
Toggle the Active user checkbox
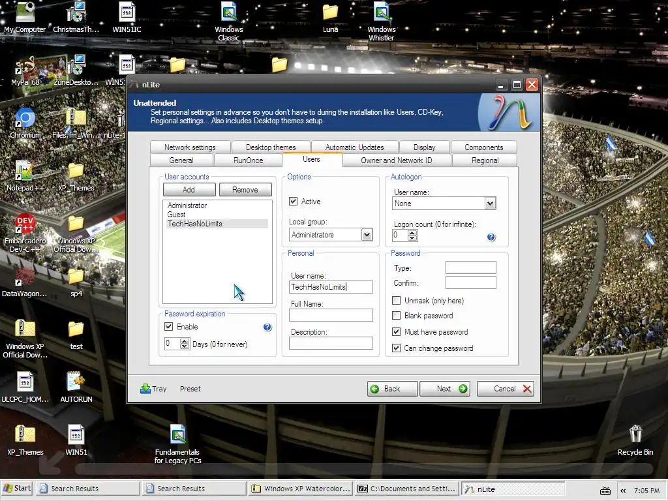pos(293,201)
